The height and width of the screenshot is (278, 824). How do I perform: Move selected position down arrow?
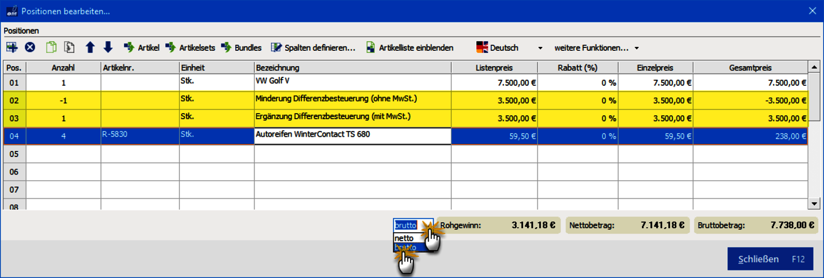coord(108,47)
